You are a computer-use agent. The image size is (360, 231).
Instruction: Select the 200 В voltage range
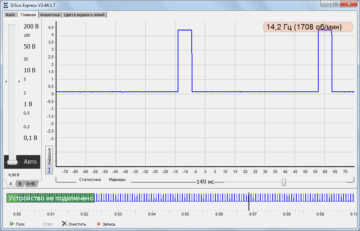pos(31,26)
